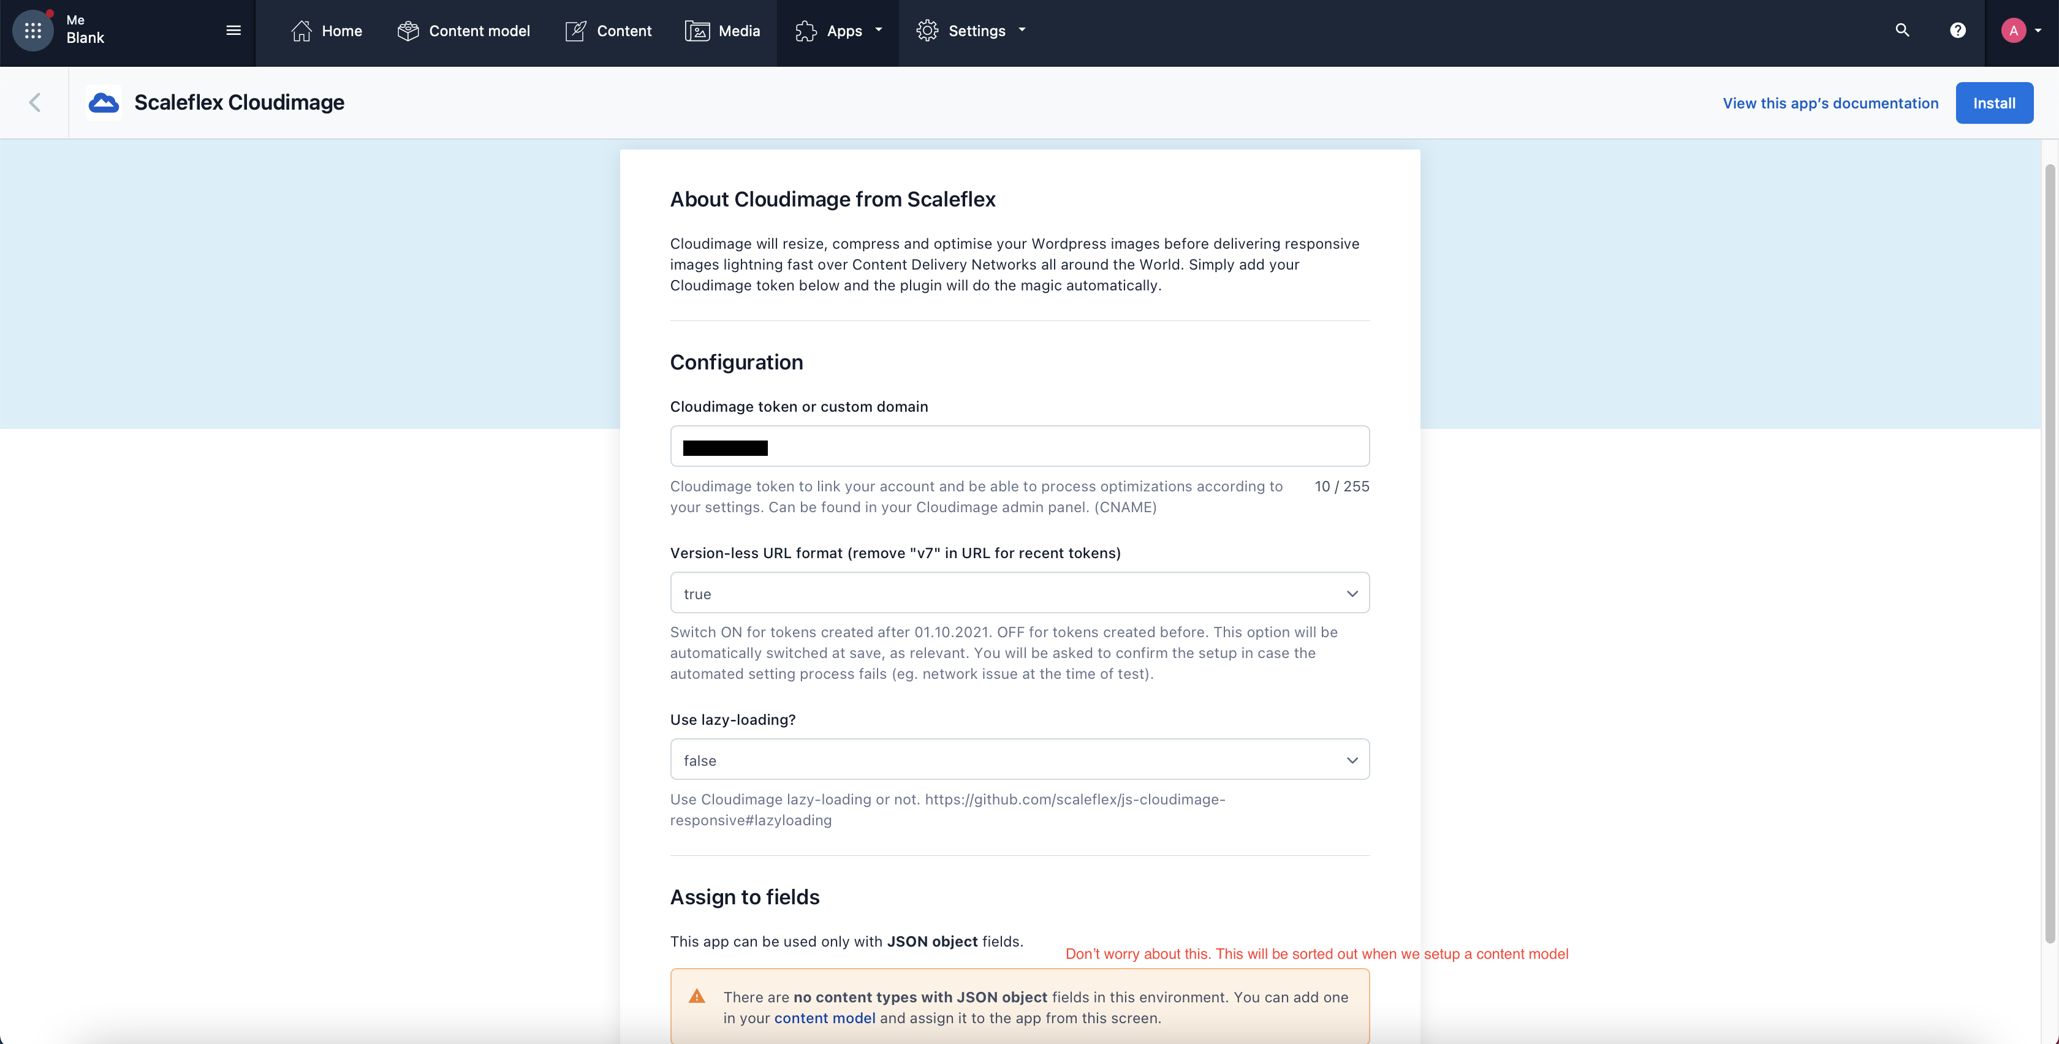
Task: Open the Use lazy-loading dropdown
Action: click(1019, 760)
